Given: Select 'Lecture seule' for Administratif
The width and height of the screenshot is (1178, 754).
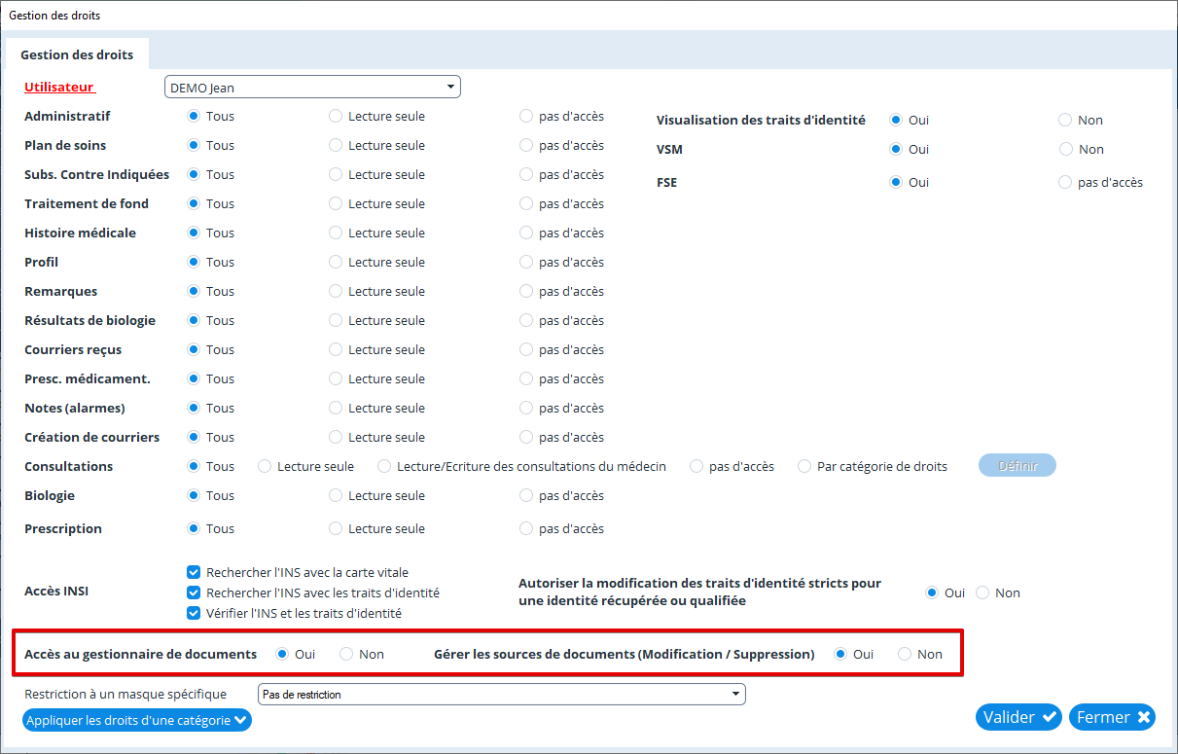Looking at the screenshot, I should (x=336, y=116).
